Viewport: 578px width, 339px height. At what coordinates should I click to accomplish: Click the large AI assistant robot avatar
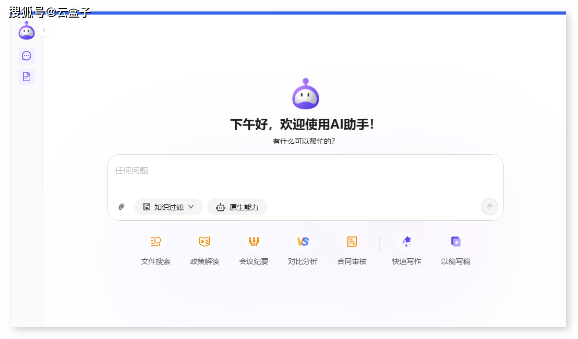pos(305,94)
